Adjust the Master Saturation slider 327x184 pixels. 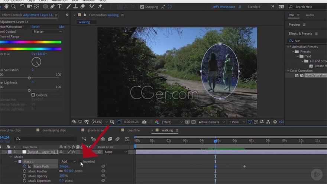[29, 78]
